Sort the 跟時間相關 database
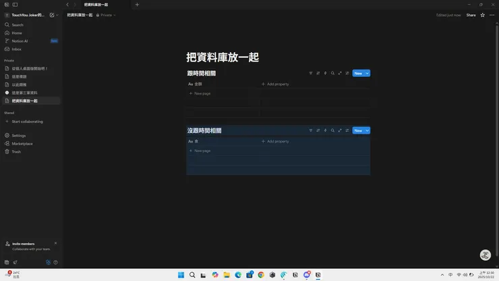Screen dimensions: 499x281 click(318, 73)
